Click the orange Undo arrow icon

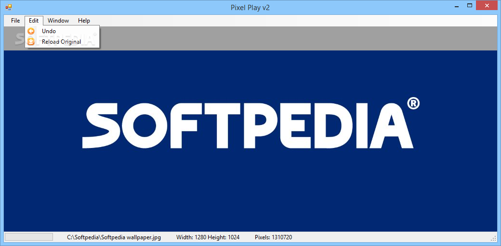[x=31, y=31]
